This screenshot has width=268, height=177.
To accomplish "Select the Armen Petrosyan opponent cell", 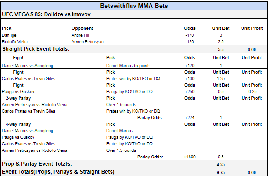I will click(87, 42).
